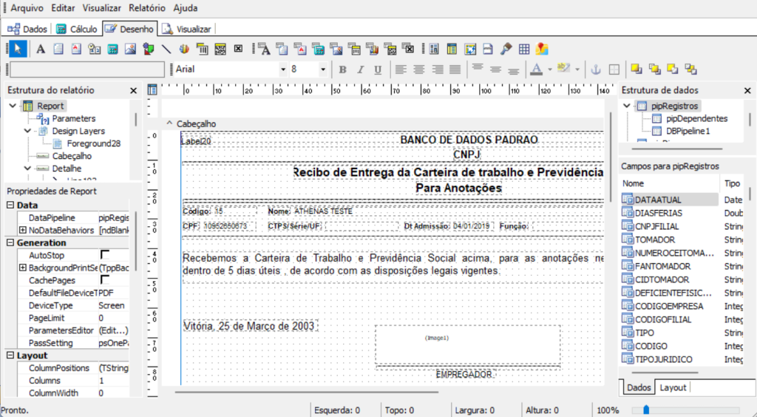Select the DBBarCode data component tool
The width and height of the screenshot is (757, 417).
click(354, 49)
